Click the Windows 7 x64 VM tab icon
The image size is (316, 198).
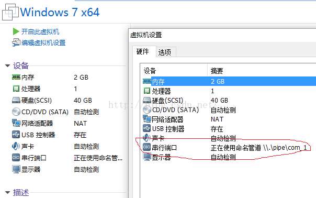click(x=10, y=12)
